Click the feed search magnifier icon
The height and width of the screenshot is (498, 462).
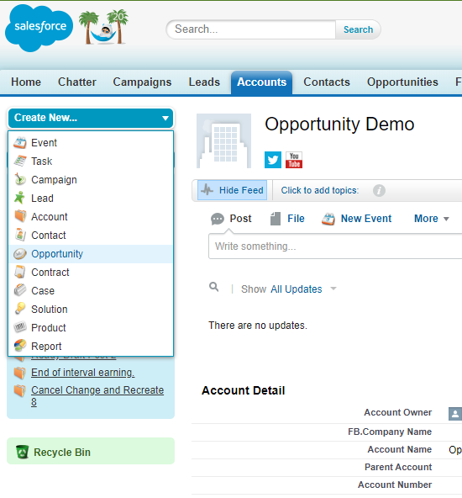(x=214, y=287)
